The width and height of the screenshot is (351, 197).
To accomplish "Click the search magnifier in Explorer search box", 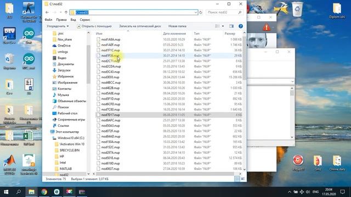I will 240,12.
